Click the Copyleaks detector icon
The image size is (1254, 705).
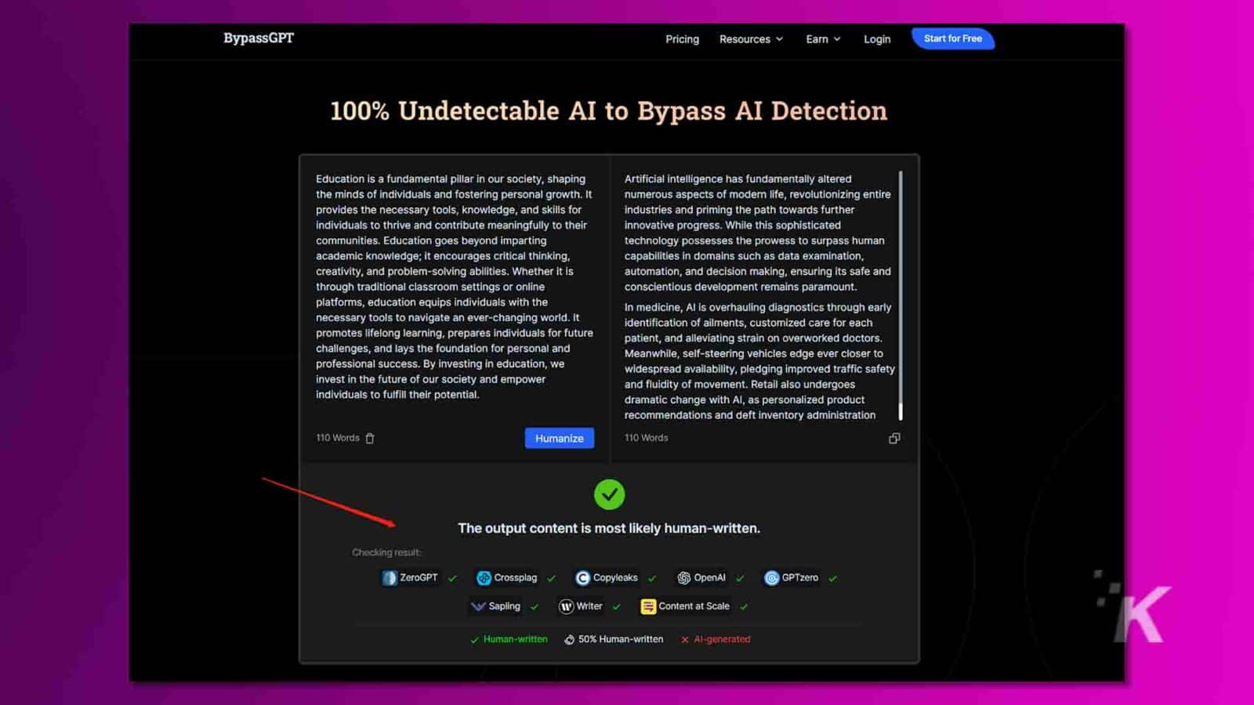pyautogui.click(x=582, y=578)
